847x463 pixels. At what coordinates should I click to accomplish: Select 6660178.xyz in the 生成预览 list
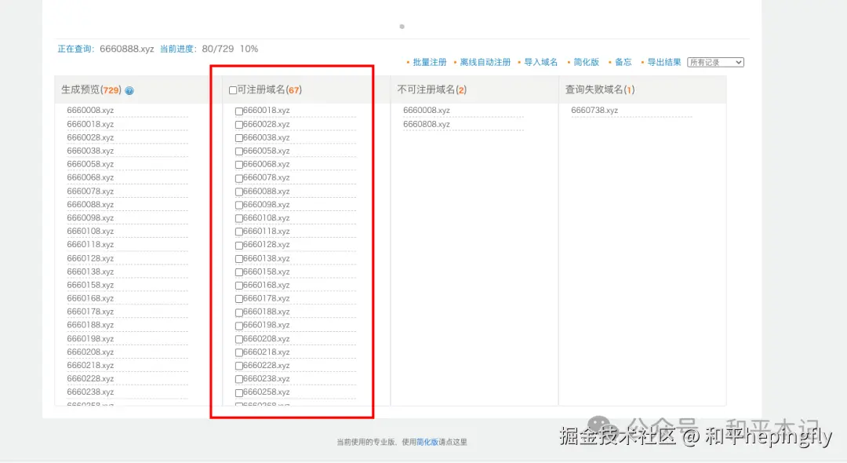90,312
